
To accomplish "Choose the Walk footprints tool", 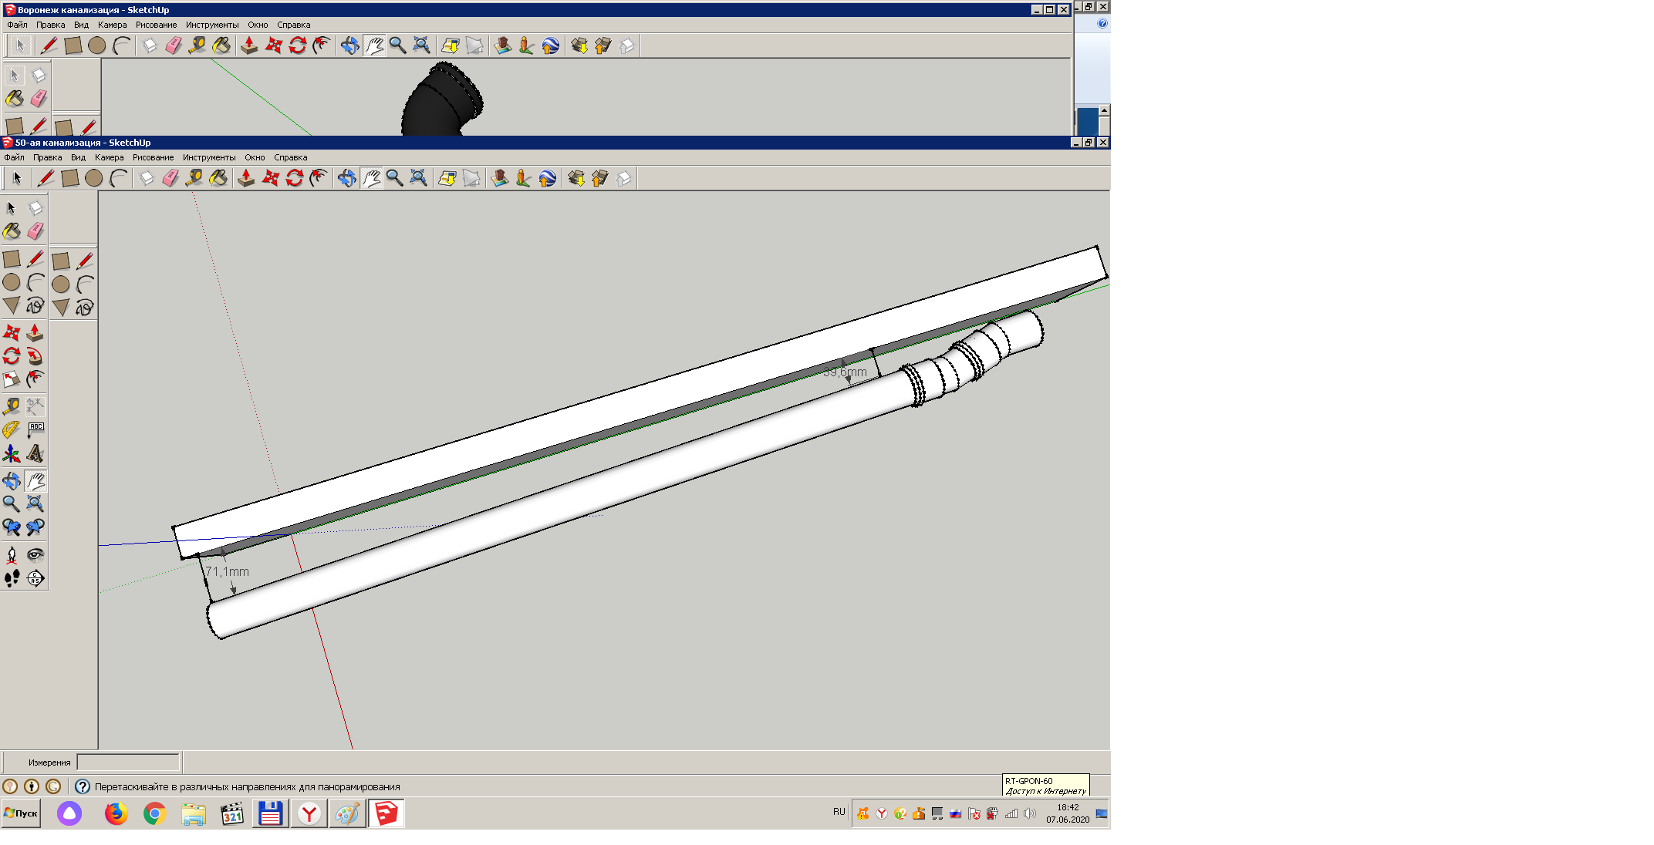I will 12,578.
